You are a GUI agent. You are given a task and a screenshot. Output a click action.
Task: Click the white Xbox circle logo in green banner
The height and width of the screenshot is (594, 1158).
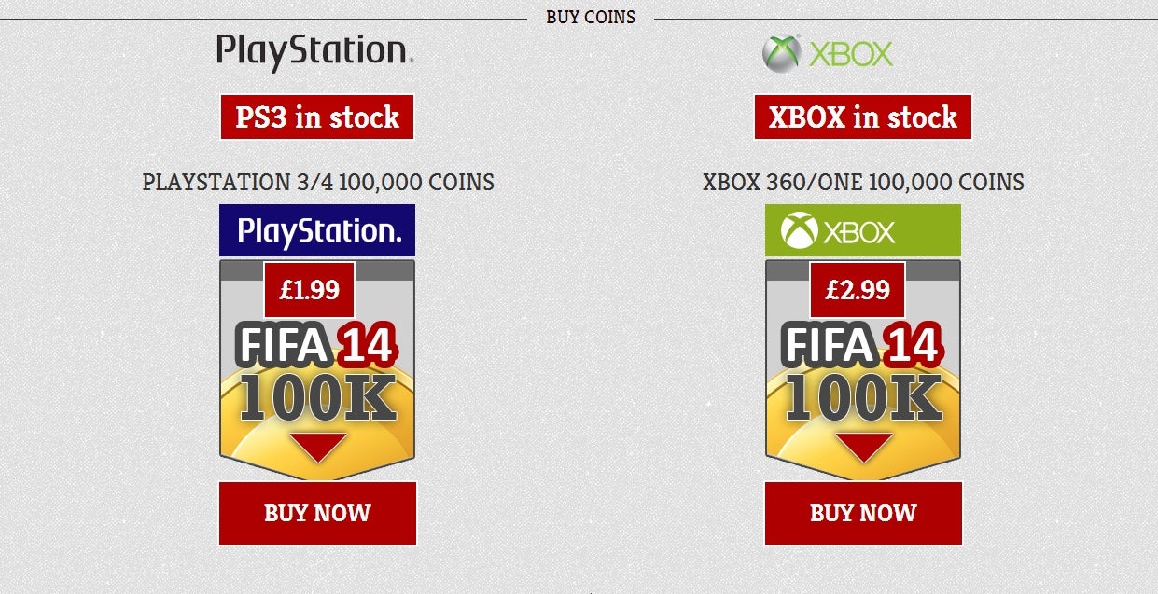[800, 230]
